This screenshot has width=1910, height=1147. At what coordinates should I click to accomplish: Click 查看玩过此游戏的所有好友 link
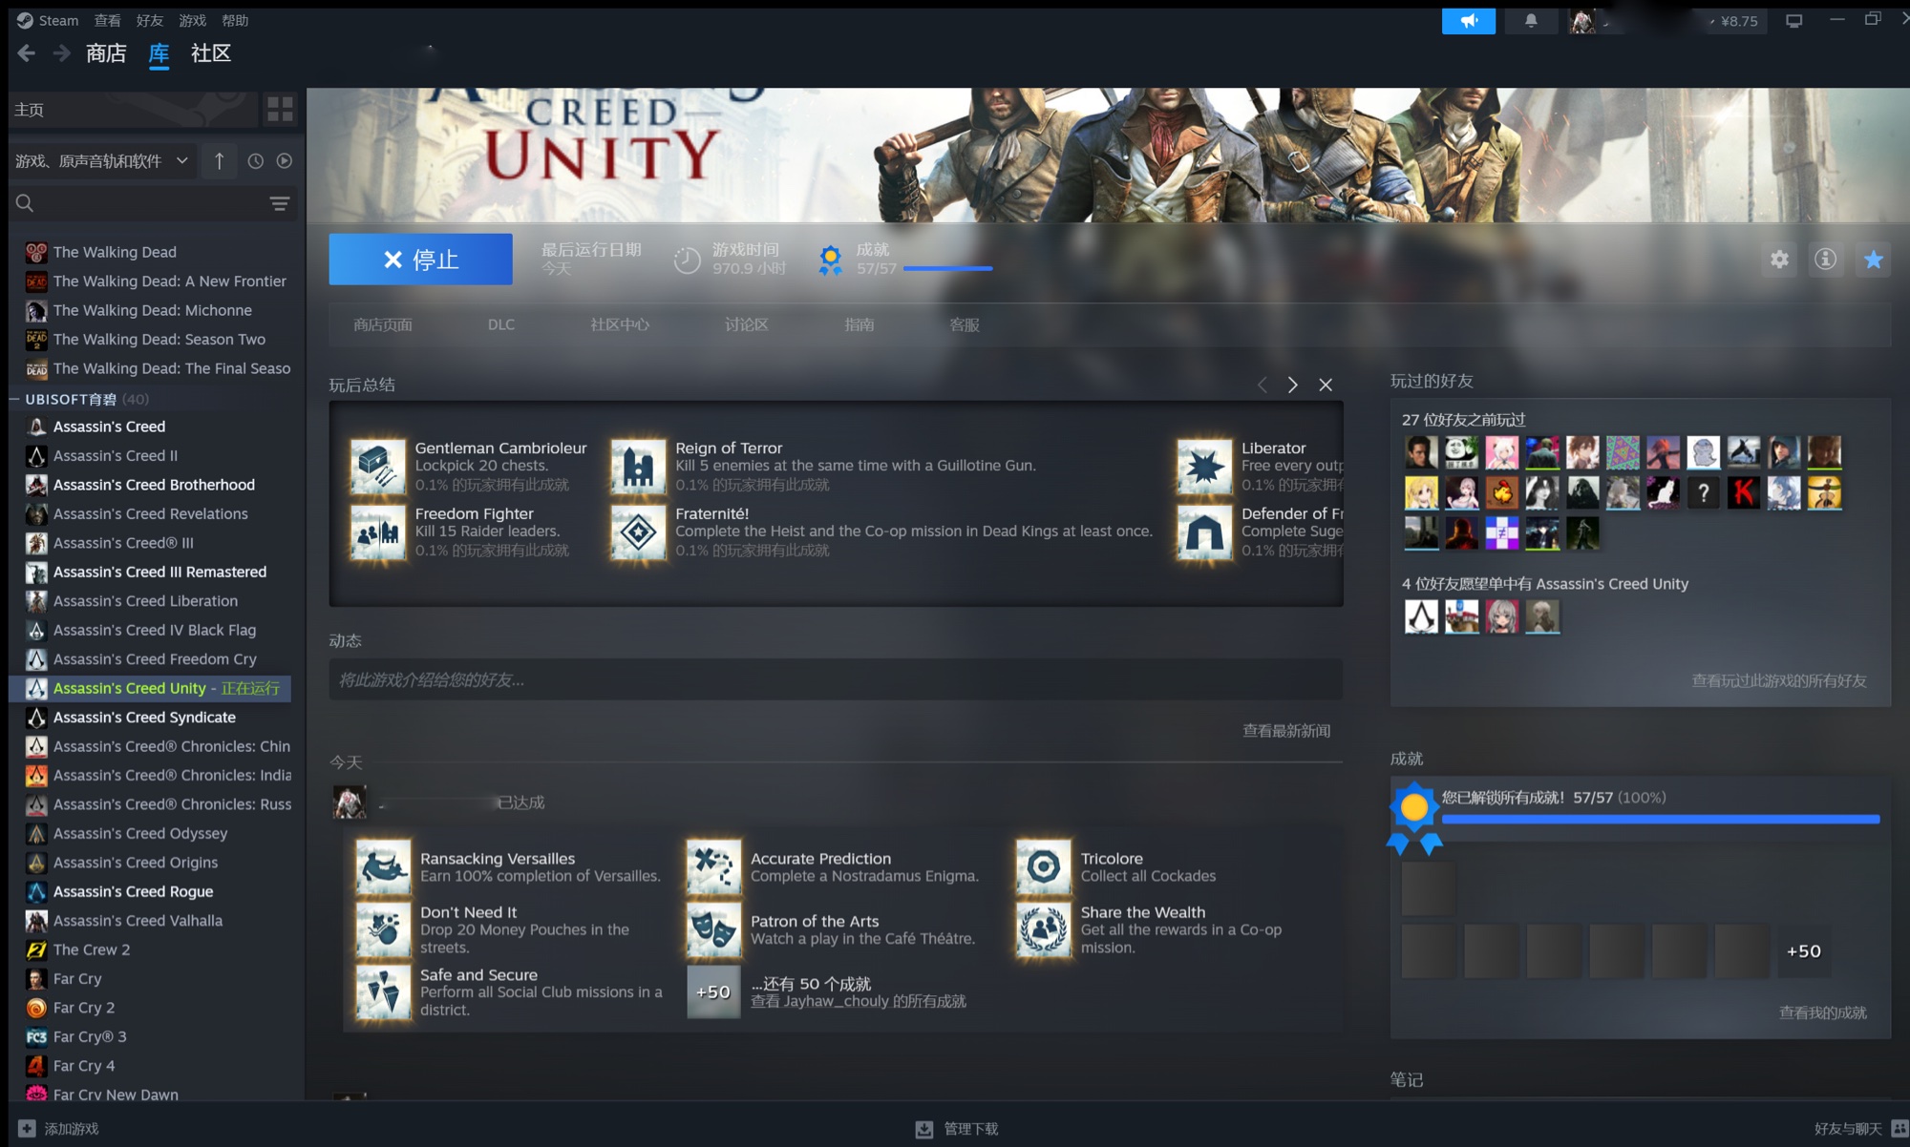(x=1779, y=680)
